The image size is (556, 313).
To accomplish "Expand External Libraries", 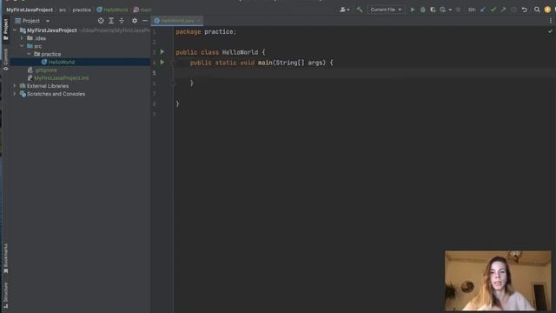I will pos(15,85).
